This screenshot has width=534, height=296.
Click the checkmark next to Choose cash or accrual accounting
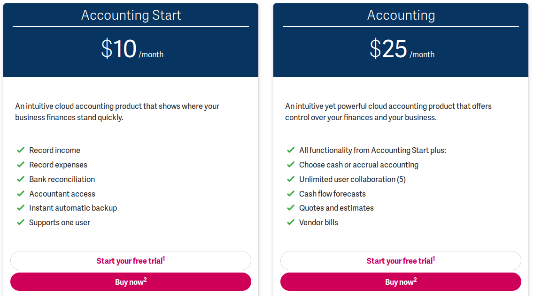pos(291,164)
